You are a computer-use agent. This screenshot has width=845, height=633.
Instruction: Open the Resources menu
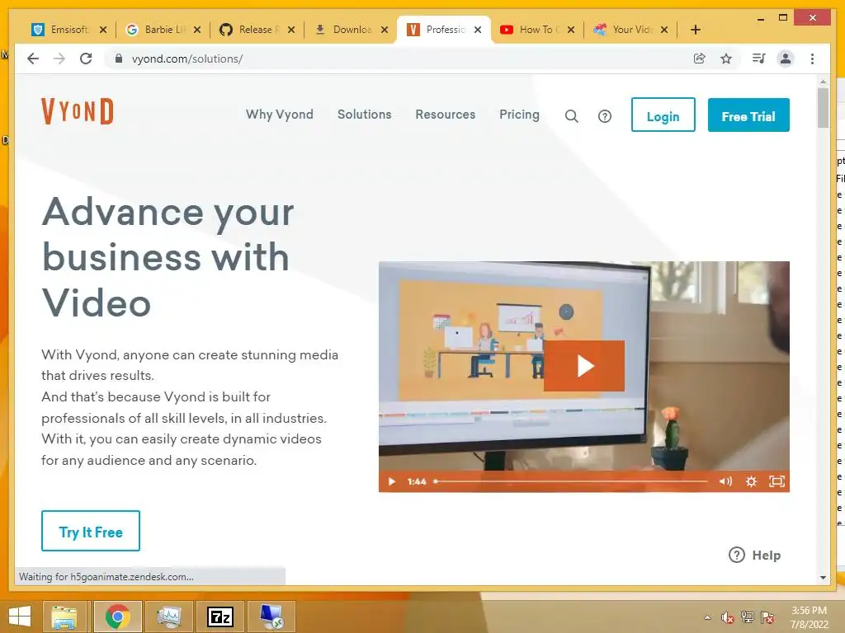(445, 115)
